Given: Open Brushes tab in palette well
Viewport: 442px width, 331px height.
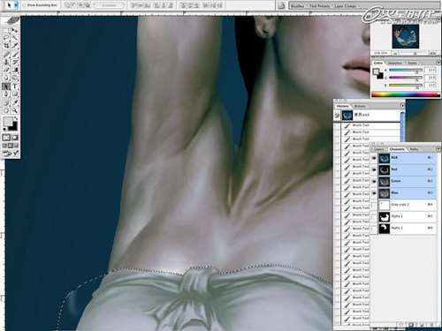Looking at the screenshot, I should point(298,6).
